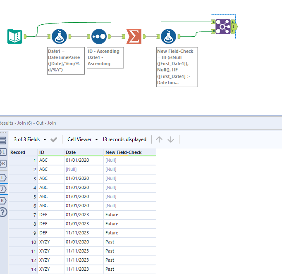Select row number 5 in results
Image resolution: width=282 pixels, height=274 pixels.
[x=24, y=197]
